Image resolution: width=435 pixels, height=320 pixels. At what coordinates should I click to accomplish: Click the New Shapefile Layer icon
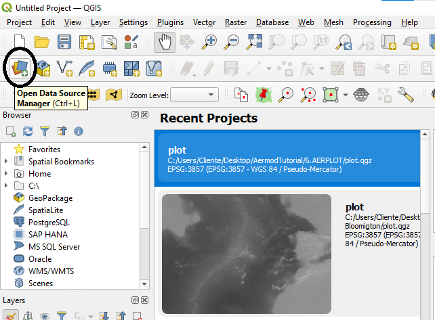coord(64,68)
